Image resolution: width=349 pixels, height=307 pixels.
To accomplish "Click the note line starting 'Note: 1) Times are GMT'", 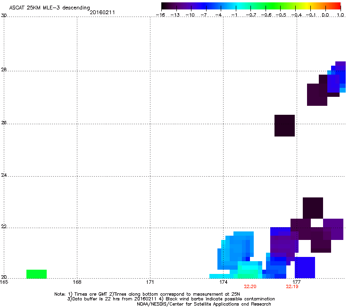I will point(147,294).
